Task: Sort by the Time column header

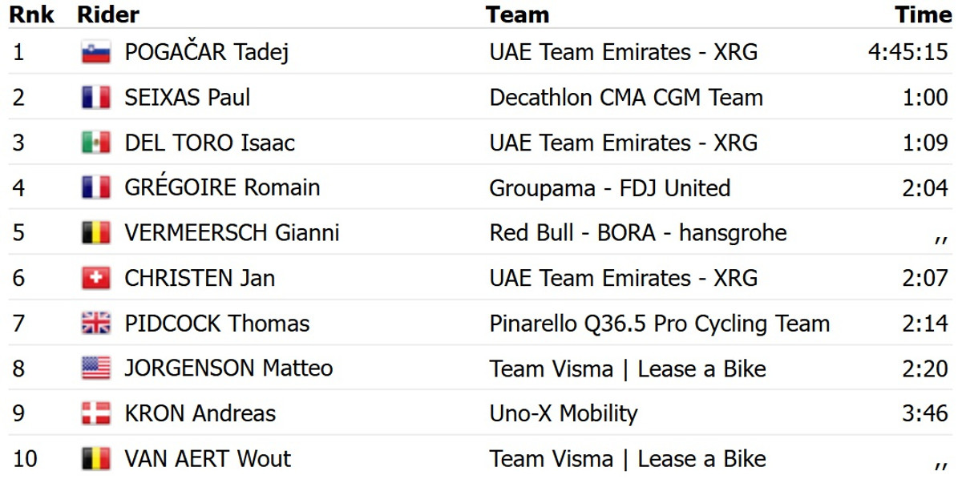Action: click(923, 14)
